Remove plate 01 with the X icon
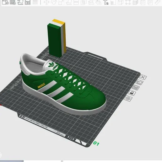 coord(143,77)
